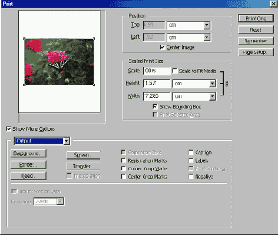Toggle Show More Options checkbox
The width and height of the screenshot is (278, 235).
(x=9, y=129)
